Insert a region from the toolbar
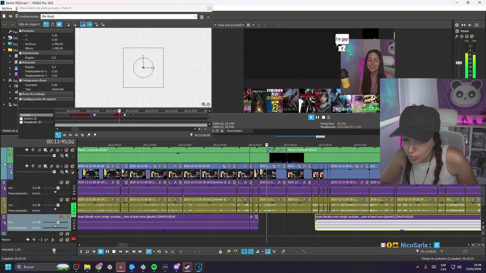This screenshot has height=273, width=486. (235, 251)
